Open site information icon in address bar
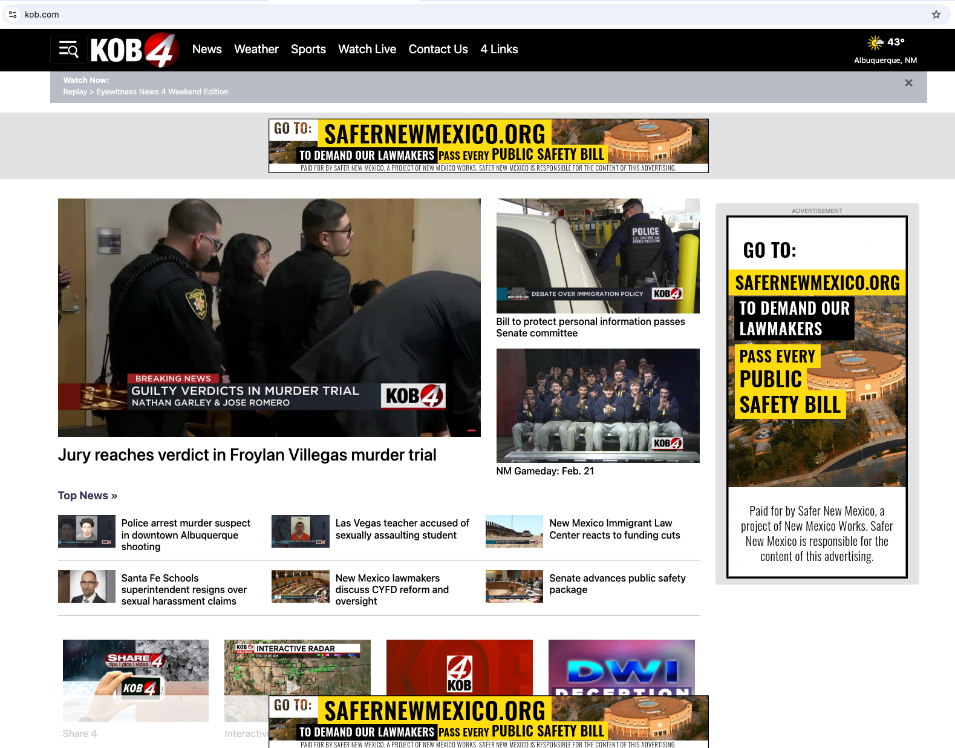This screenshot has height=748, width=955. (13, 15)
